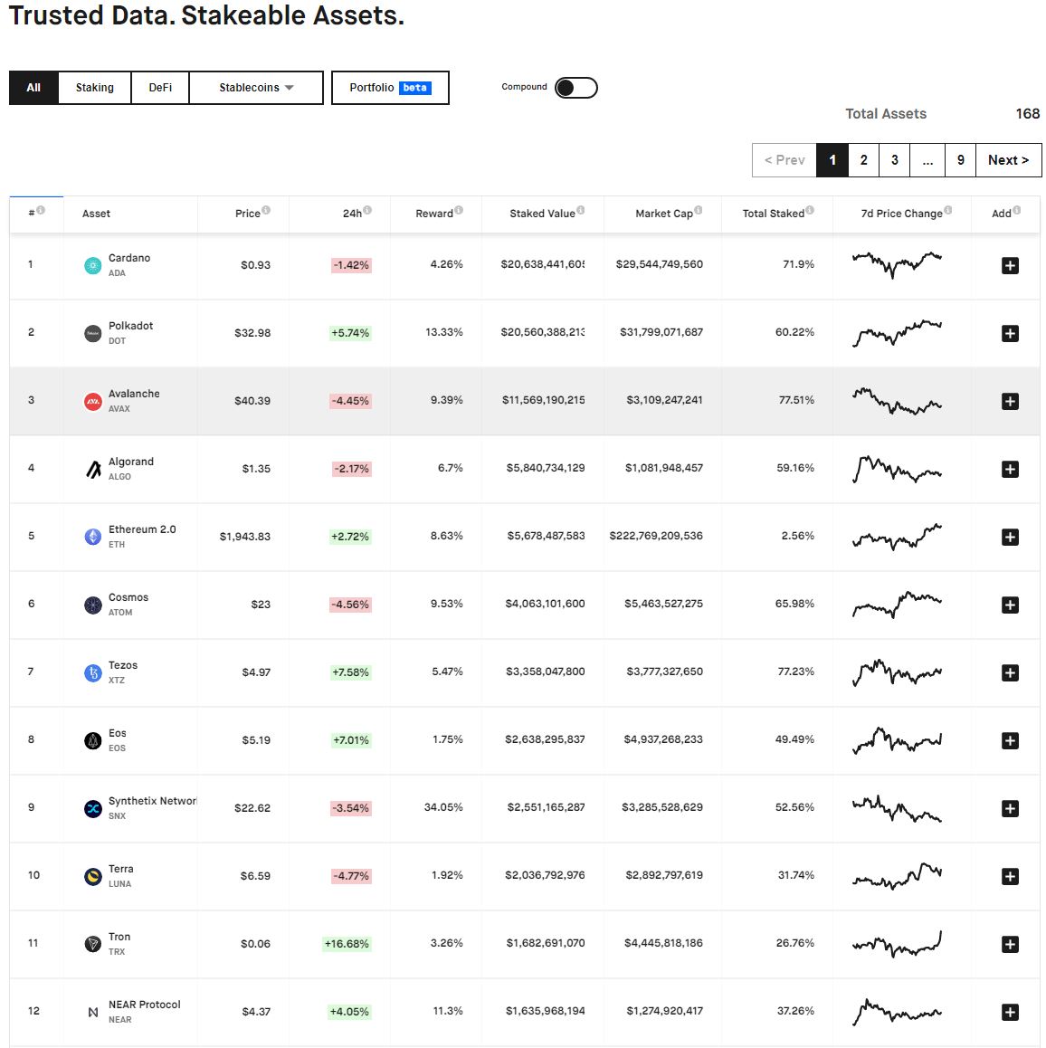Add Synthetix Network using its plus icon
Viewport: 1046px width, 1048px height.
click(1009, 809)
